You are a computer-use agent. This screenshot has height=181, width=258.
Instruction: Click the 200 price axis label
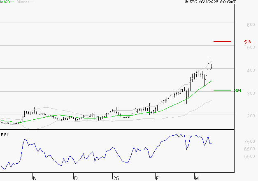click(x=251, y=116)
